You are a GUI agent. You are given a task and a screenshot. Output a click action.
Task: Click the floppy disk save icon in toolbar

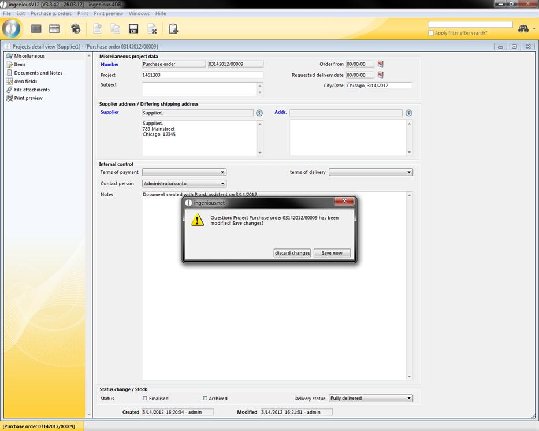tap(133, 29)
